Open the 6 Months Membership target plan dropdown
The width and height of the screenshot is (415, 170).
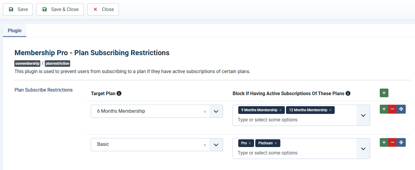pyautogui.click(x=216, y=111)
